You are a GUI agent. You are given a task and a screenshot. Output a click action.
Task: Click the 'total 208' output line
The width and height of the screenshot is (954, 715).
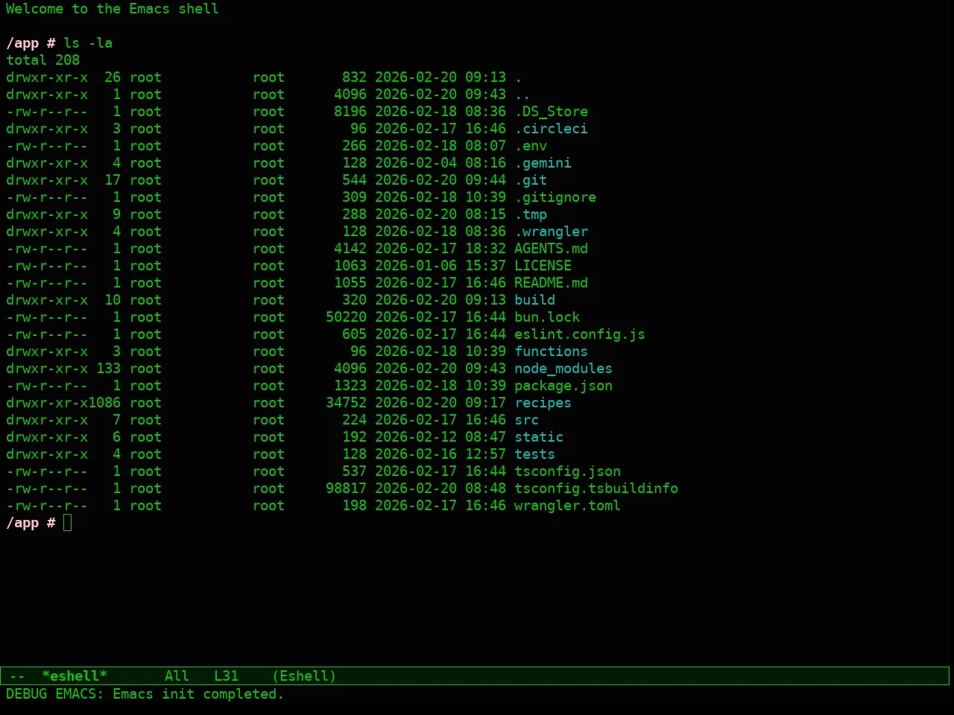pos(42,60)
